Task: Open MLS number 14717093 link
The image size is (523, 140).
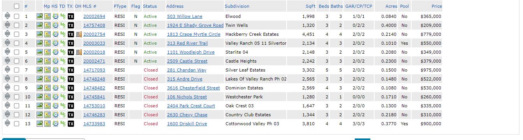Action: coord(94,70)
